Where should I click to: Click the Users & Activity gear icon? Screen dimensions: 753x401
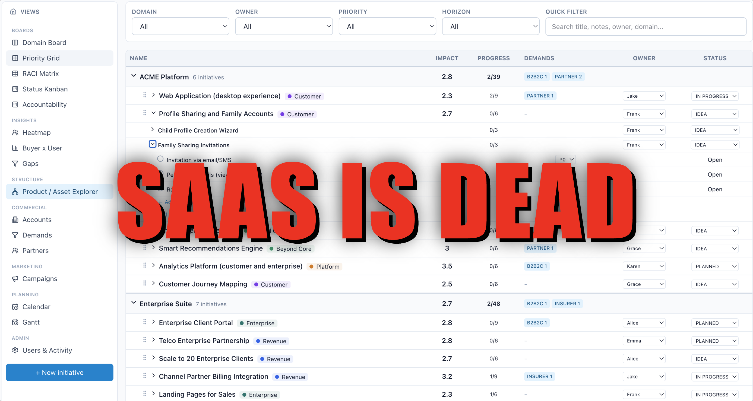point(15,350)
